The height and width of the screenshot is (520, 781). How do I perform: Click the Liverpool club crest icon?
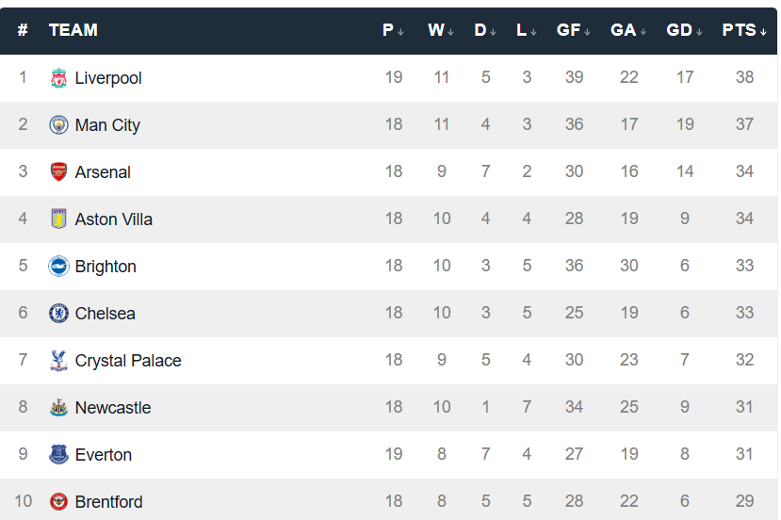59,78
